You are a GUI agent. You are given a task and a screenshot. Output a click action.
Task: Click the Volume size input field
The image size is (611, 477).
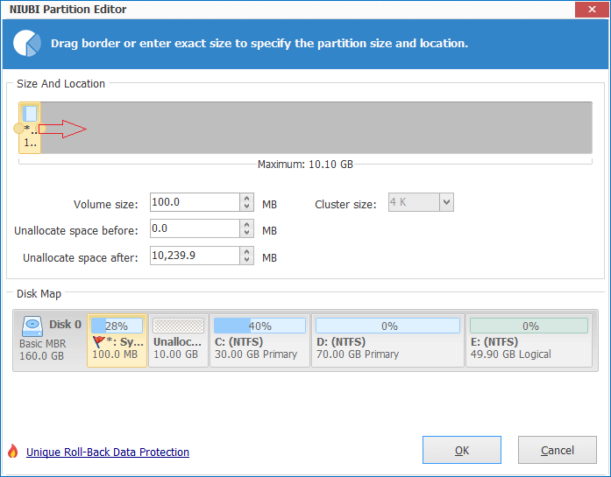(x=194, y=203)
